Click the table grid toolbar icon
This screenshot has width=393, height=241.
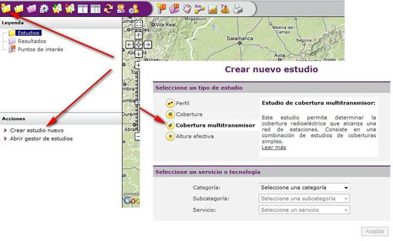pyautogui.click(x=95, y=8)
